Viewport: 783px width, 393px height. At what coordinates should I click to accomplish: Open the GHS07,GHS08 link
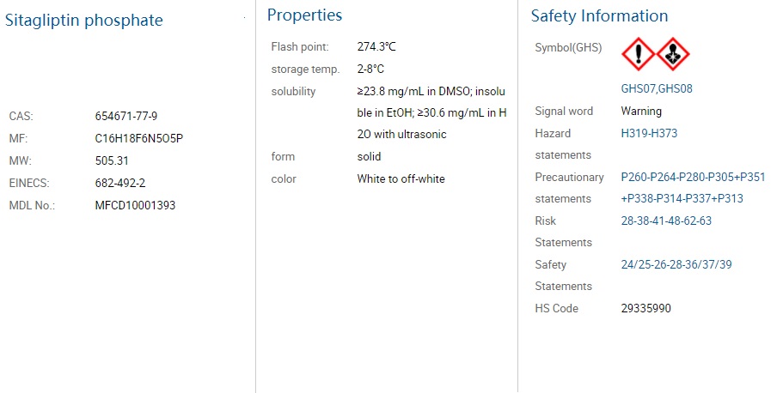(657, 88)
